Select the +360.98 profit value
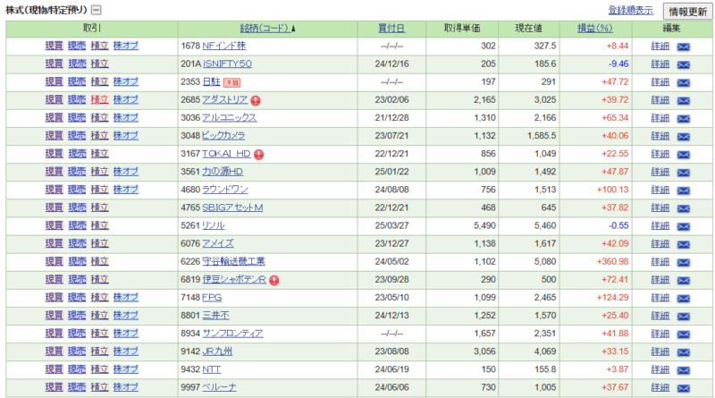 [612, 261]
